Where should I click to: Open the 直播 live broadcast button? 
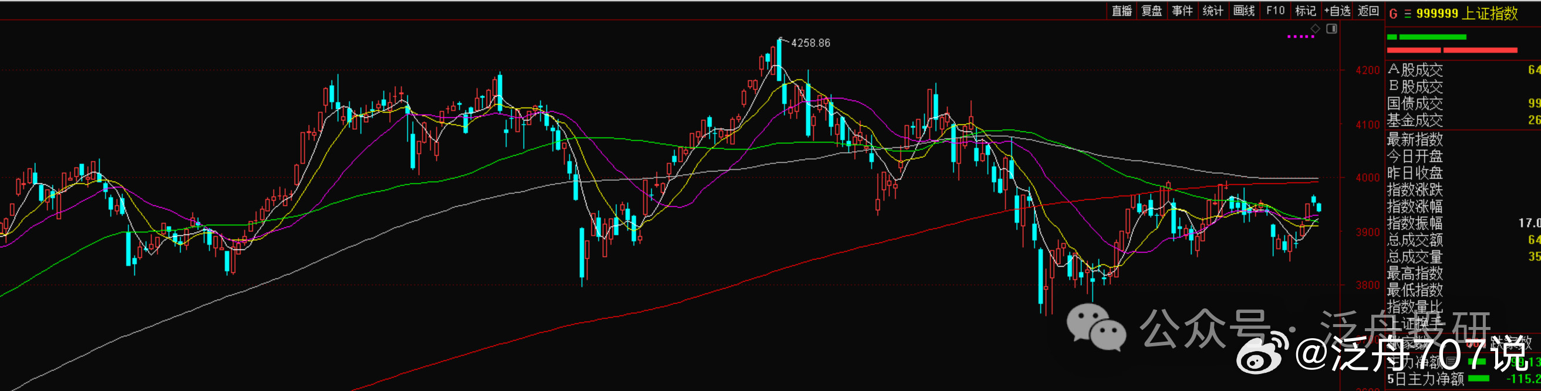[x=1122, y=11]
